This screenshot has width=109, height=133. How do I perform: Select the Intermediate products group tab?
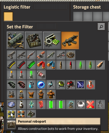click(52, 40)
